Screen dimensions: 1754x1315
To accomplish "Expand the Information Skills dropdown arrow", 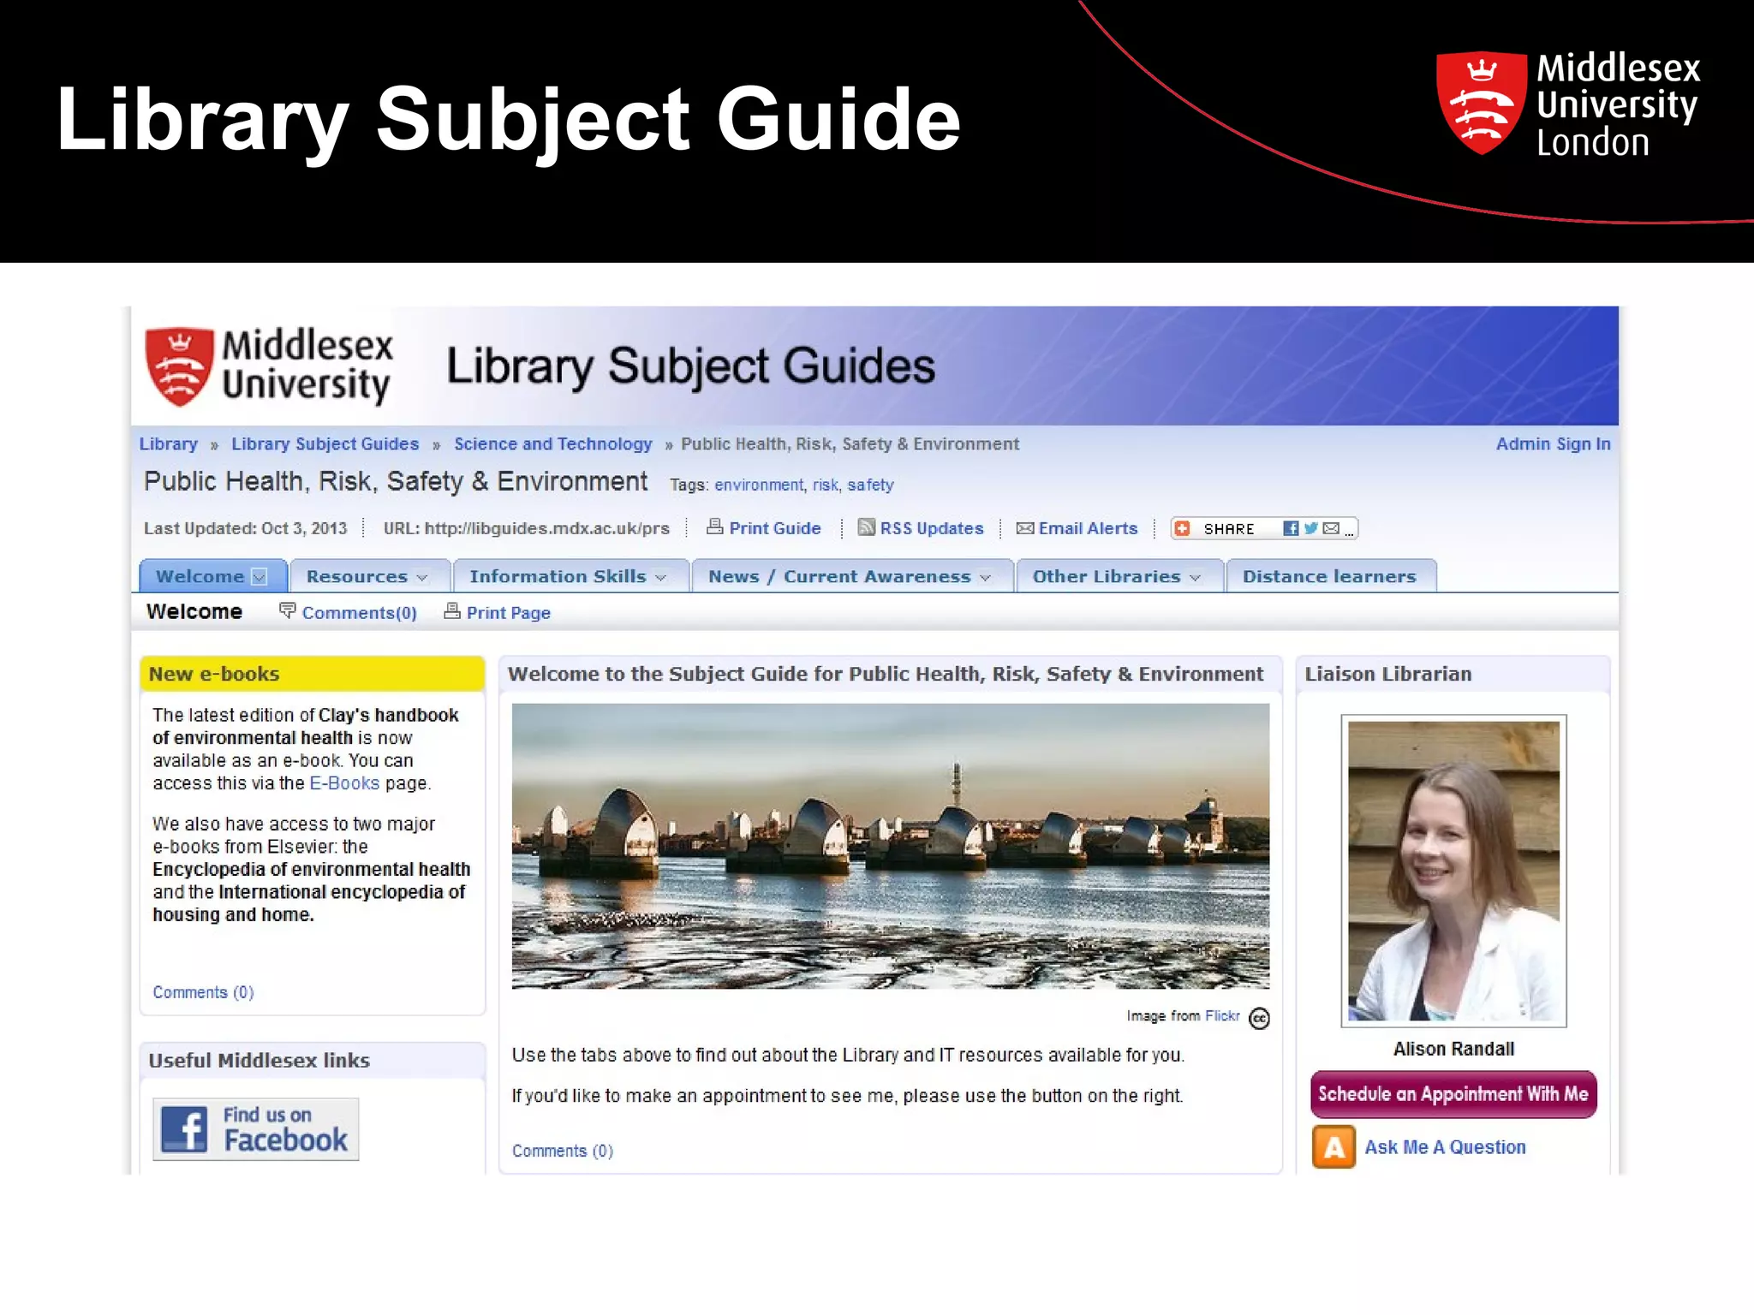I will [660, 578].
